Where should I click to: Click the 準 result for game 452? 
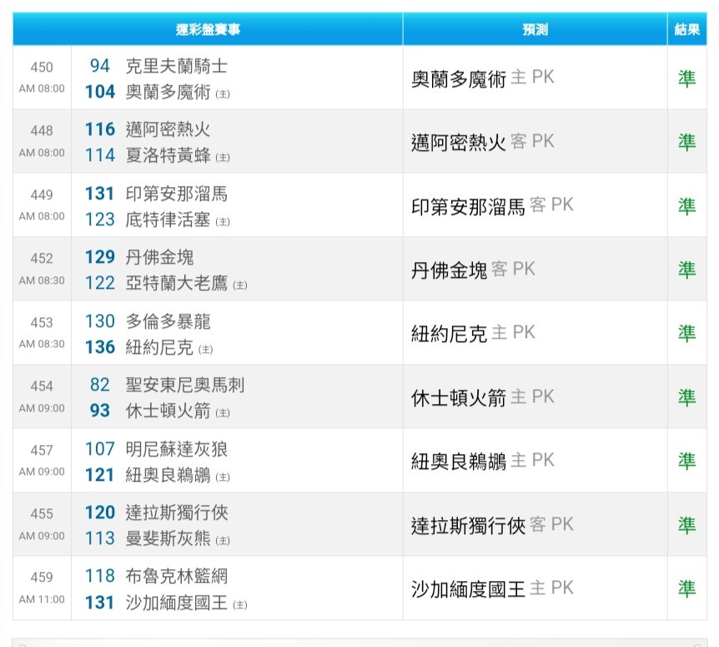point(687,270)
